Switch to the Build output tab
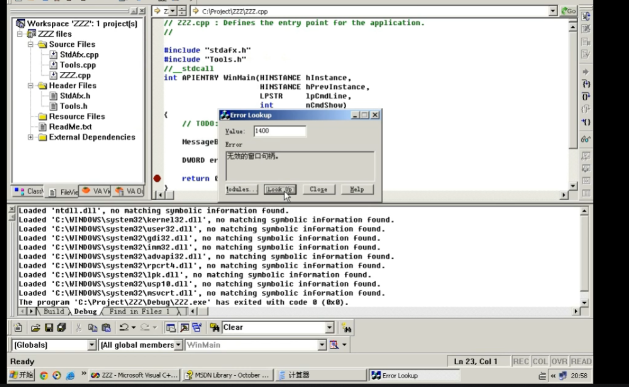Screen dimensions: 629x387 [54, 311]
